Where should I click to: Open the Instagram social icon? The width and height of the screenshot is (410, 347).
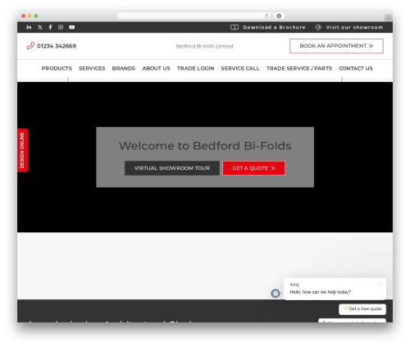click(x=61, y=27)
